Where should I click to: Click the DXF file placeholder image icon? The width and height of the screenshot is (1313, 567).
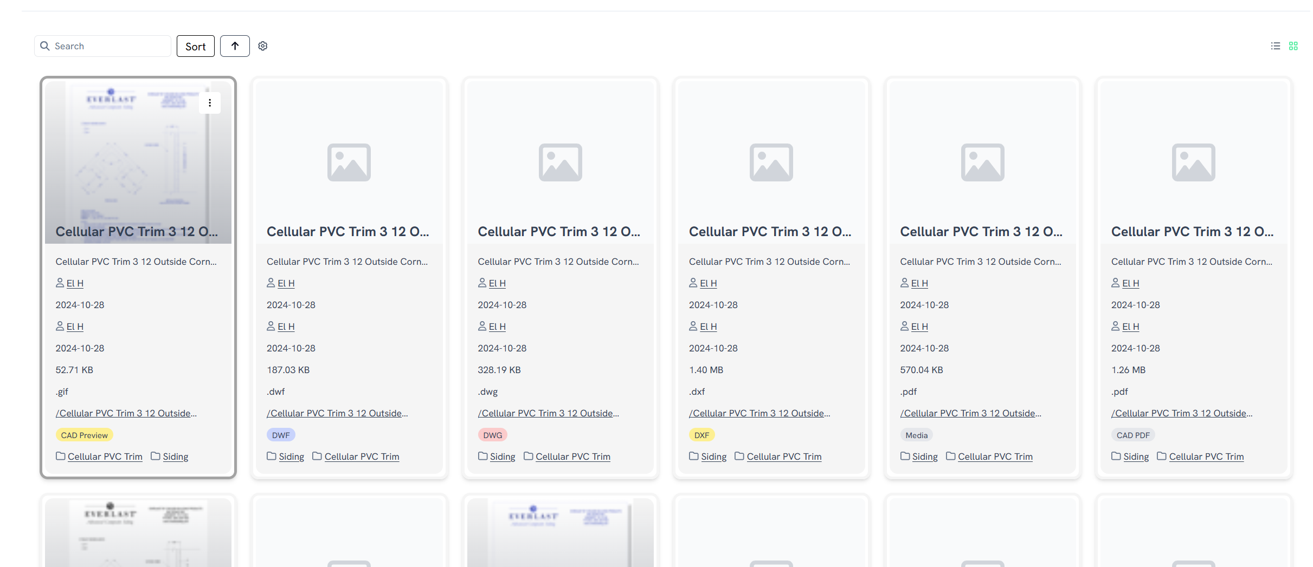tap(771, 162)
